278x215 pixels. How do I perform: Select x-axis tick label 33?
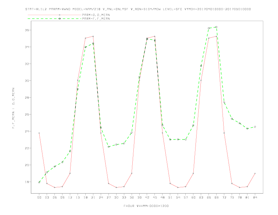click(124, 197)
